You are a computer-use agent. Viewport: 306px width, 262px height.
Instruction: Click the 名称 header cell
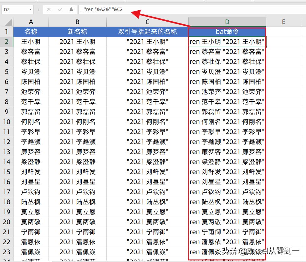click(x=31, y=32)
